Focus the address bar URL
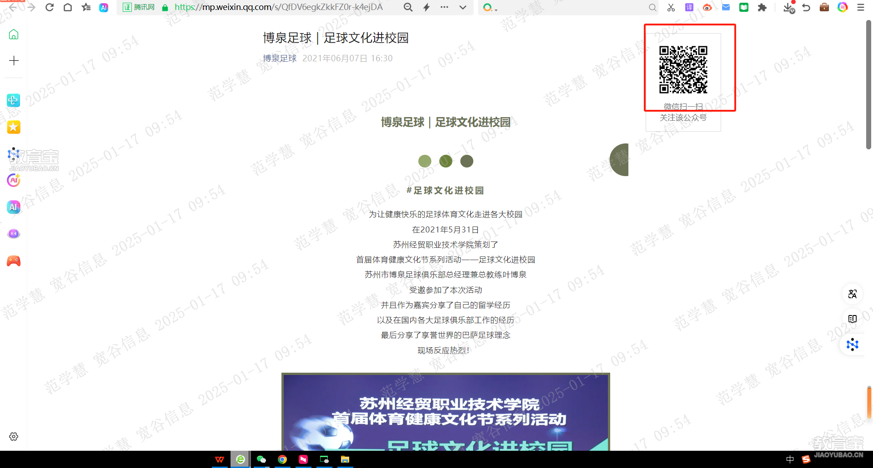The width and height of the screenshot is (873, 468). 279,7
